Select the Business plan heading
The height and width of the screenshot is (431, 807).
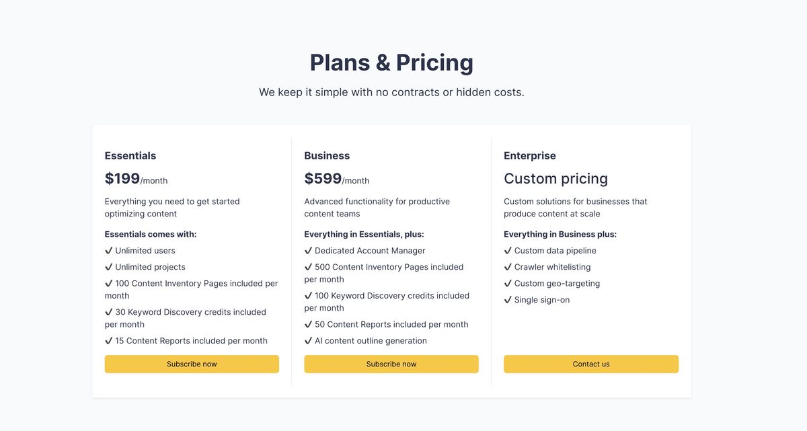pyautogui.click(x=327, y=155)
